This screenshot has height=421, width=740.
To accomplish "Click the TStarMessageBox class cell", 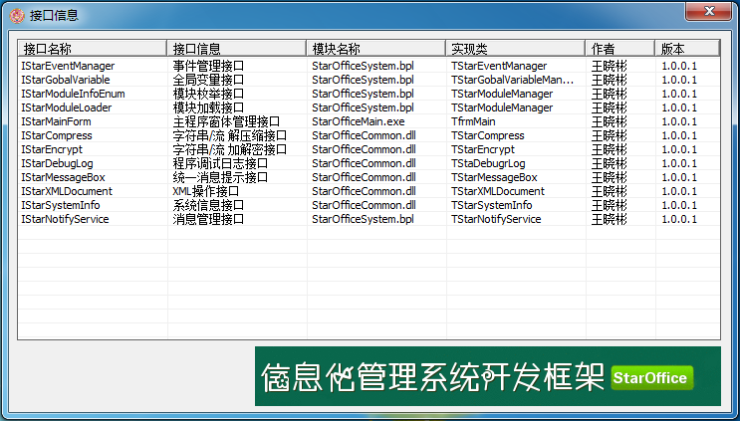I will click(x=494, y=177).
